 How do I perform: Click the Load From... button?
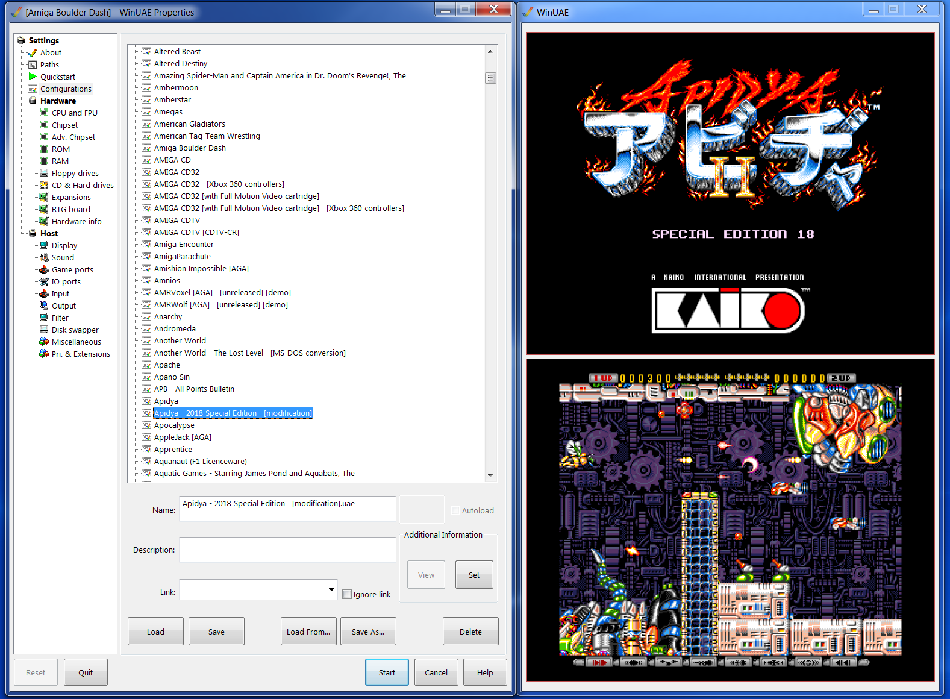(x=308, y=632)
